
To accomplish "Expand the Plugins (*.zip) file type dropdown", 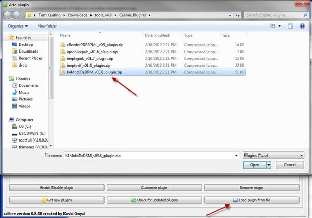I will (x=274, y=155).
